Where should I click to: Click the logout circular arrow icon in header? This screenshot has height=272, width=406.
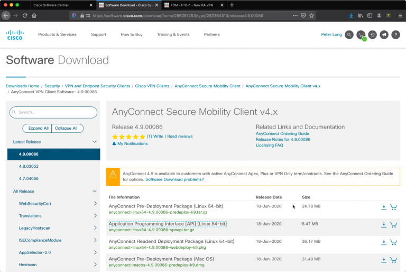[372, 34]
